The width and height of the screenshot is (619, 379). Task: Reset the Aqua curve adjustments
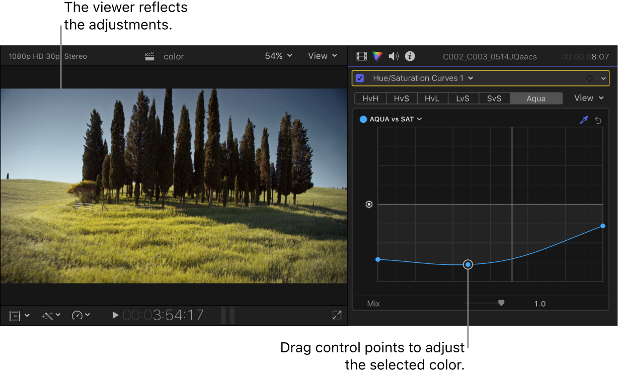(x=599, y=120)
